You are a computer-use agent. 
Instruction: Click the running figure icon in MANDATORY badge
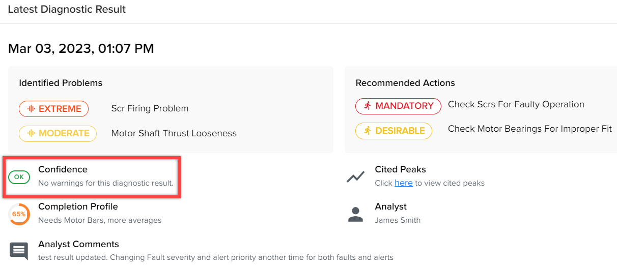(368, 106)
